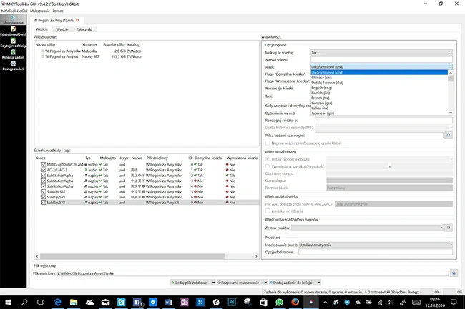This screenshot has height=309, width=465.
Task: Uncheck the SubRip/SRT track with ID 6
Action: (x=44, y=197)
